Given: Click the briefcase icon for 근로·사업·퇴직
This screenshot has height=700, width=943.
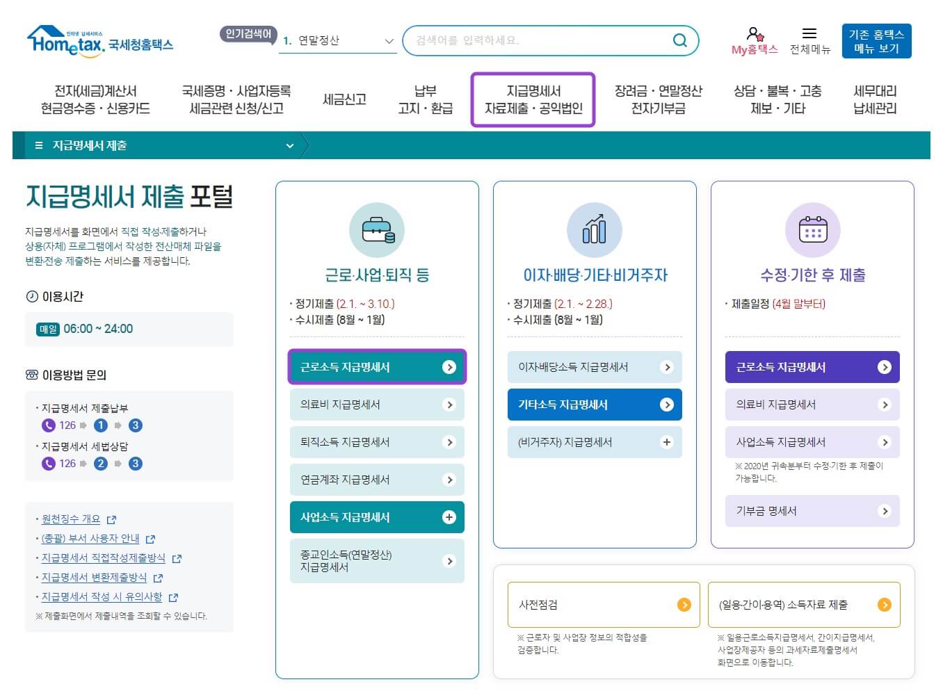Looking at the screenshot, I should (x=377, y=230).
